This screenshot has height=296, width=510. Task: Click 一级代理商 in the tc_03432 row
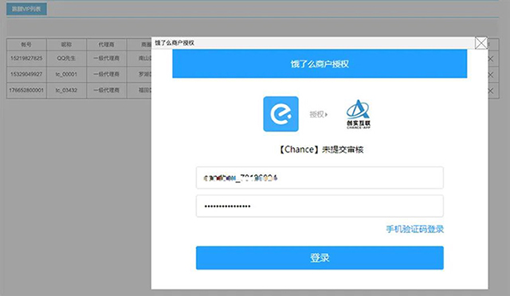106,91
